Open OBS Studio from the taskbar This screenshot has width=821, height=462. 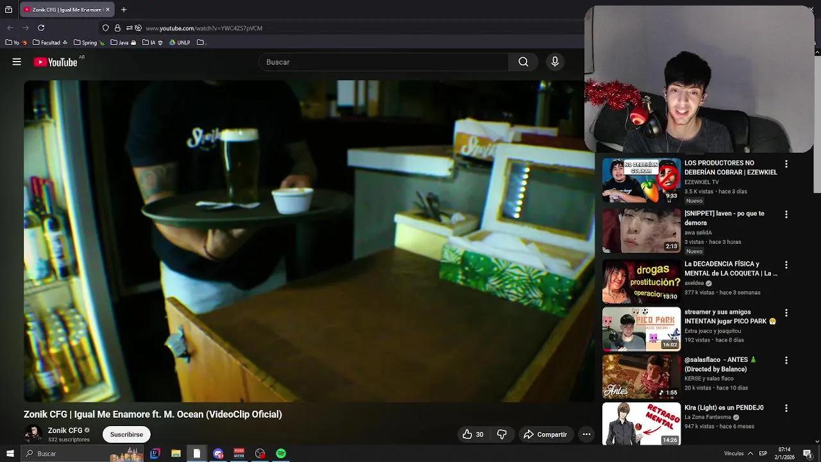point(260,454)
